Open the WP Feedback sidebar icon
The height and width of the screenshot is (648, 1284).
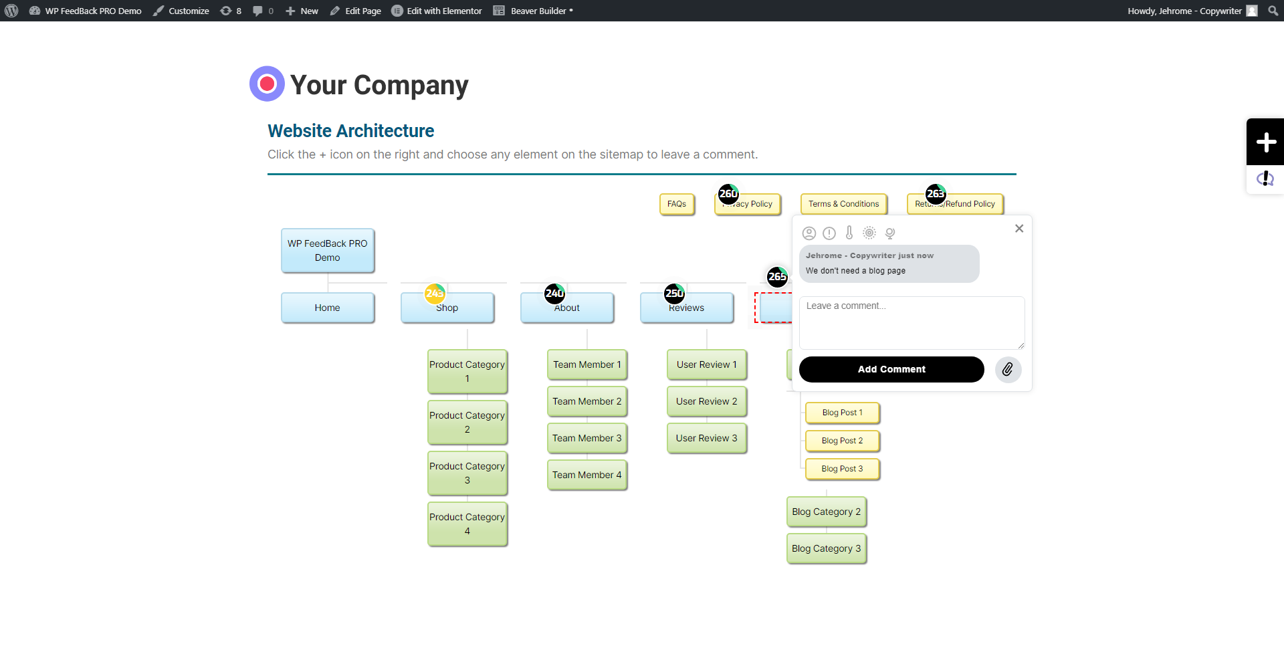click(1265, 179)
